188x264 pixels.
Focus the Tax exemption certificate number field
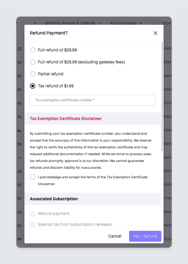coord(93,100)
